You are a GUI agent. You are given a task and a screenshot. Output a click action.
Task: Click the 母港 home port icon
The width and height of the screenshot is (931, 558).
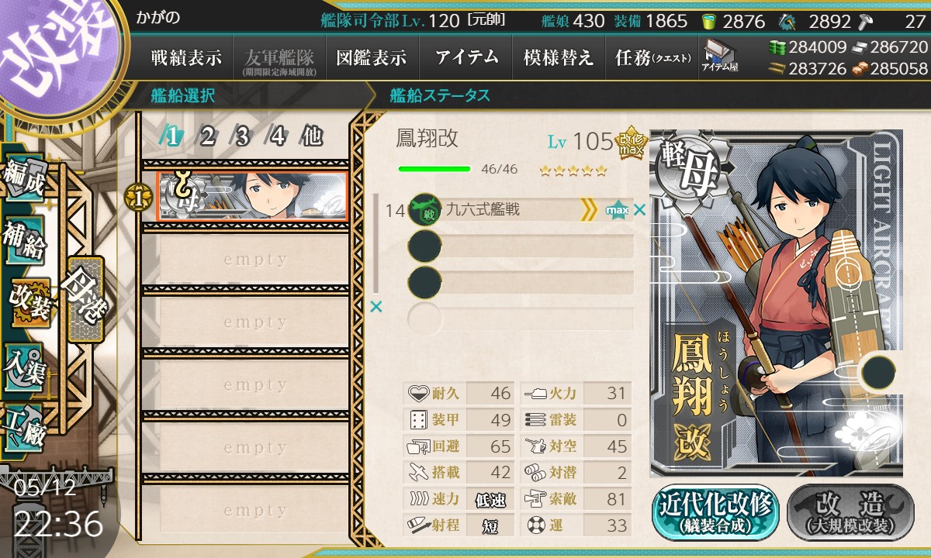coord(85,298)
